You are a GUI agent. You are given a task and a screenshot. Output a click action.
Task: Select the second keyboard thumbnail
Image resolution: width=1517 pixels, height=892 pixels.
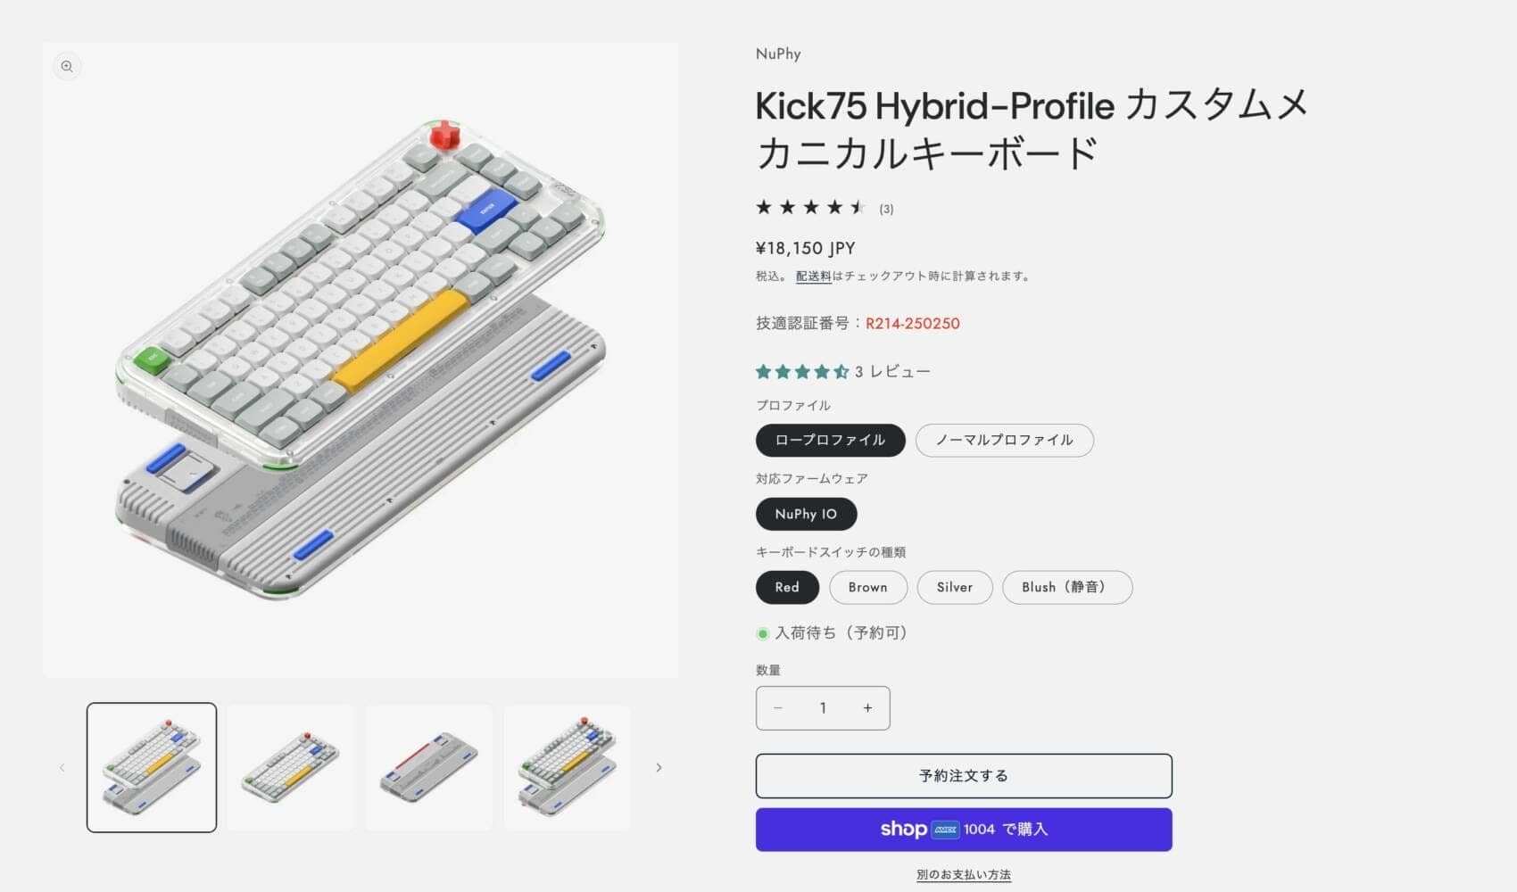289,767
